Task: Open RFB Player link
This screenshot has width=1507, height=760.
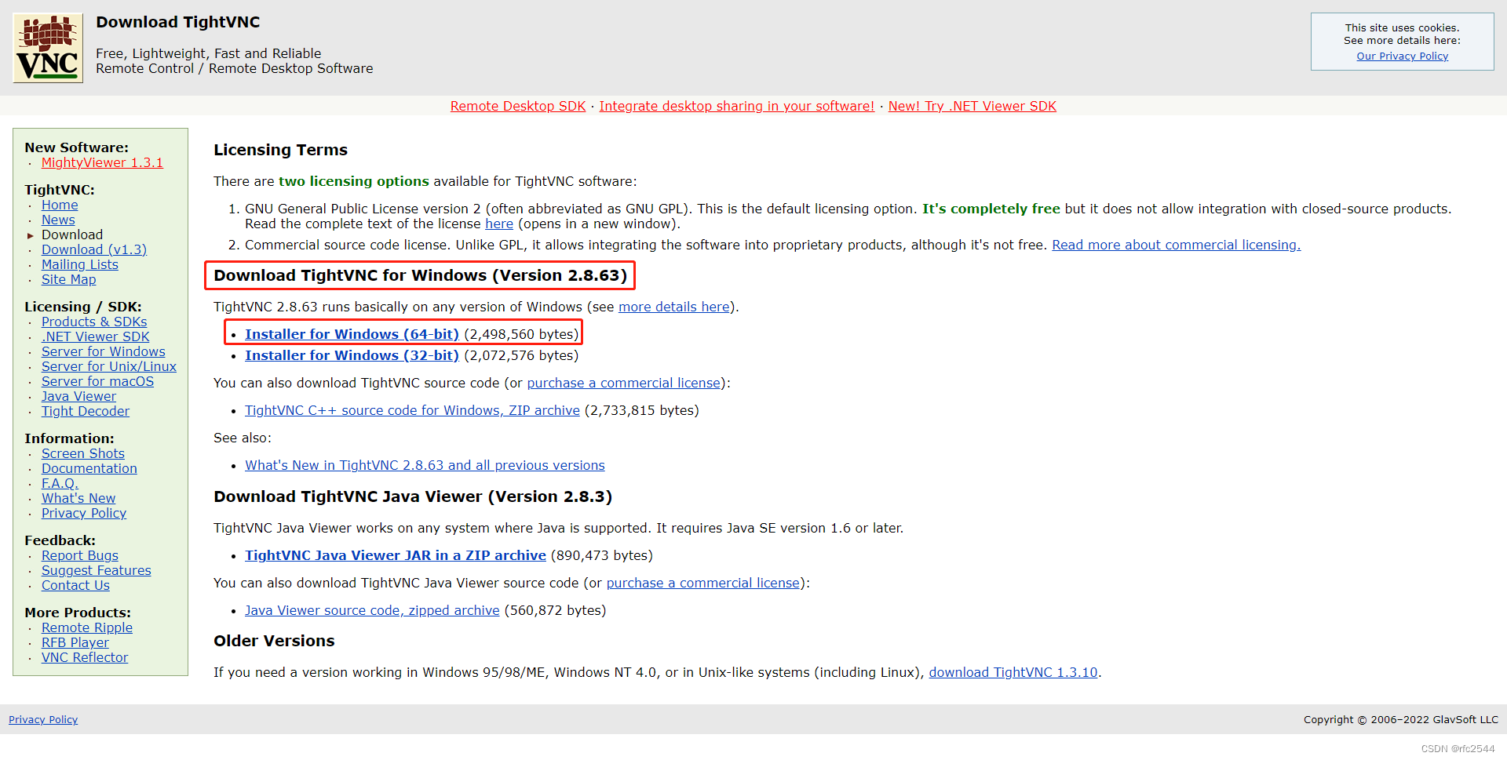Action: pos(75,642)
